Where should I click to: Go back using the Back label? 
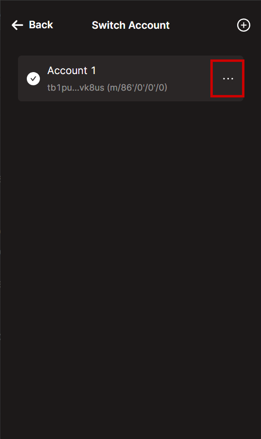click(41, 25)
